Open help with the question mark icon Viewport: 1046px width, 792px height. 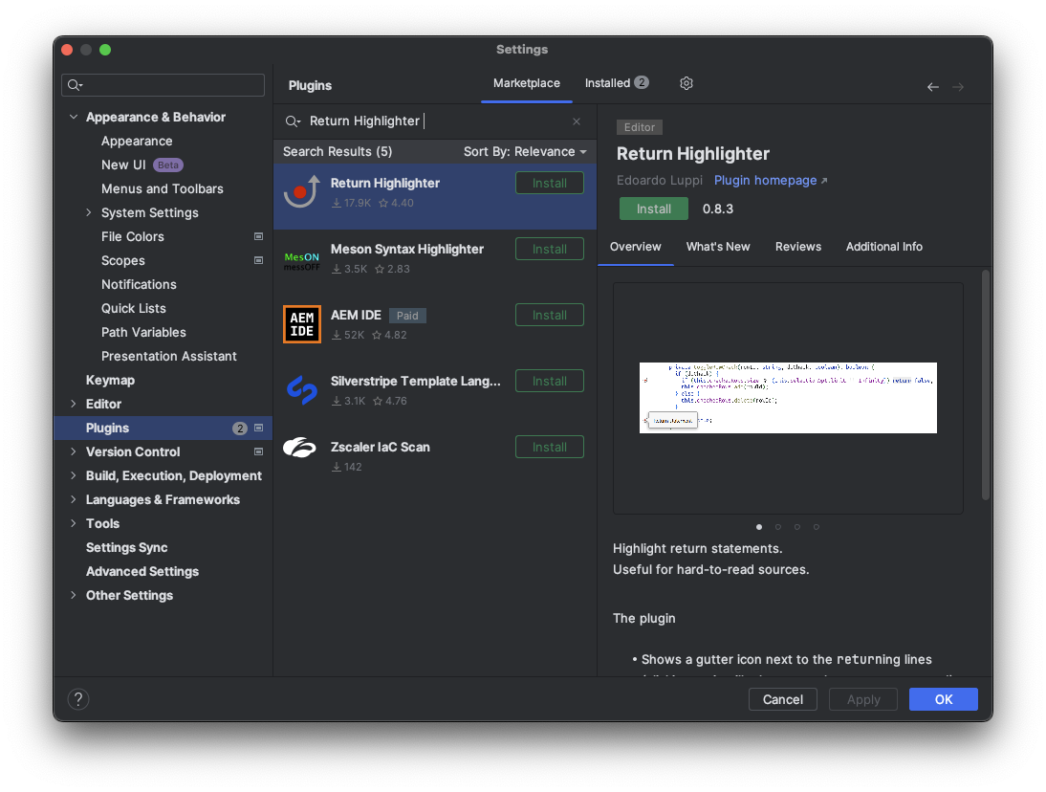coord(78,699)
